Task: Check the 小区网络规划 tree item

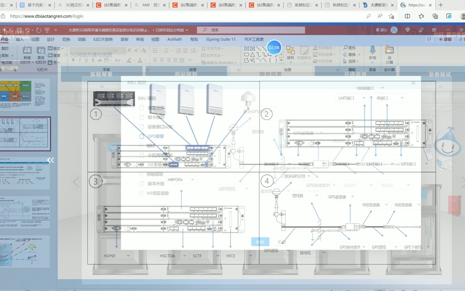Action: pos(142,155)
